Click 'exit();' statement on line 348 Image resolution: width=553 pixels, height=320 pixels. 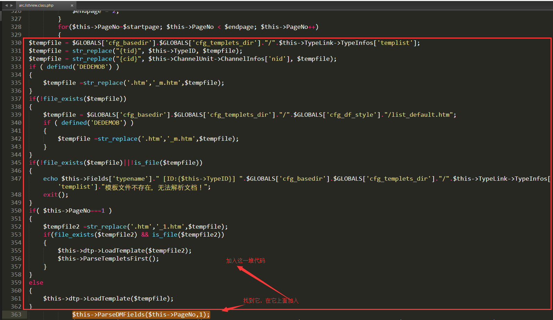(56, 195)
